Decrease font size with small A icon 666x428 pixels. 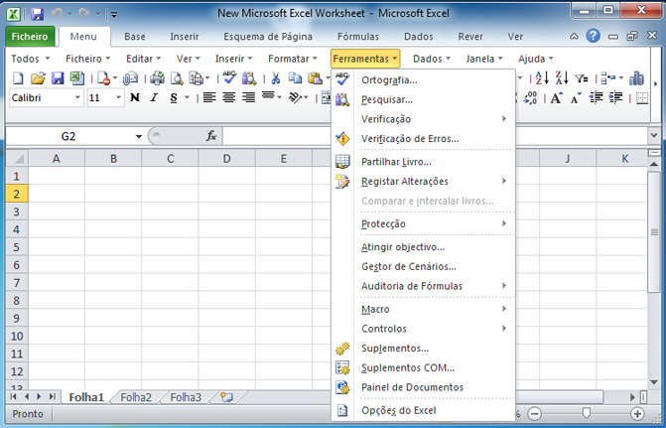[x=576, y=98]
